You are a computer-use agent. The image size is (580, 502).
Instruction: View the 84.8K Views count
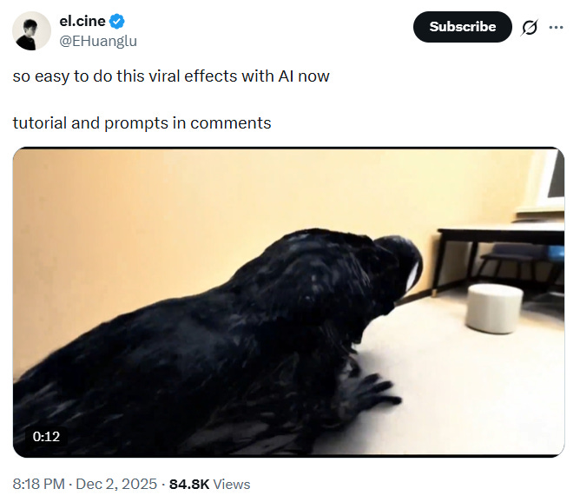pos(210,484)
